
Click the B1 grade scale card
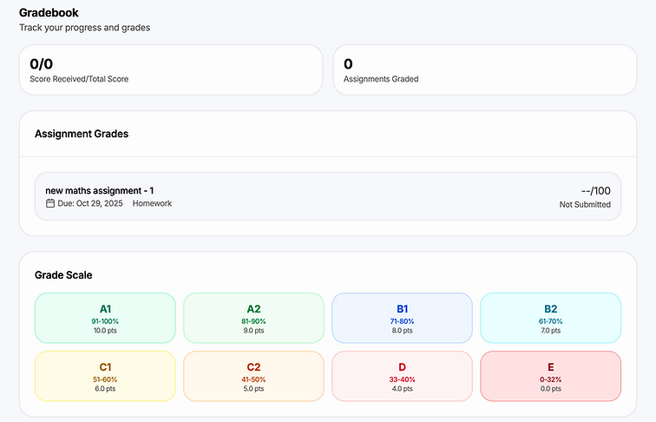pyautogui.click(x=402, y=318)
